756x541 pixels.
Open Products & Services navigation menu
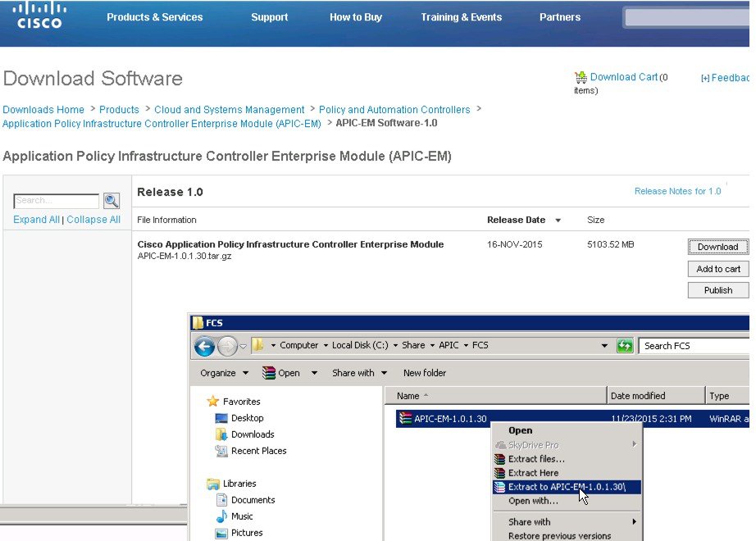pyautogui.click(x=155, y=17)
